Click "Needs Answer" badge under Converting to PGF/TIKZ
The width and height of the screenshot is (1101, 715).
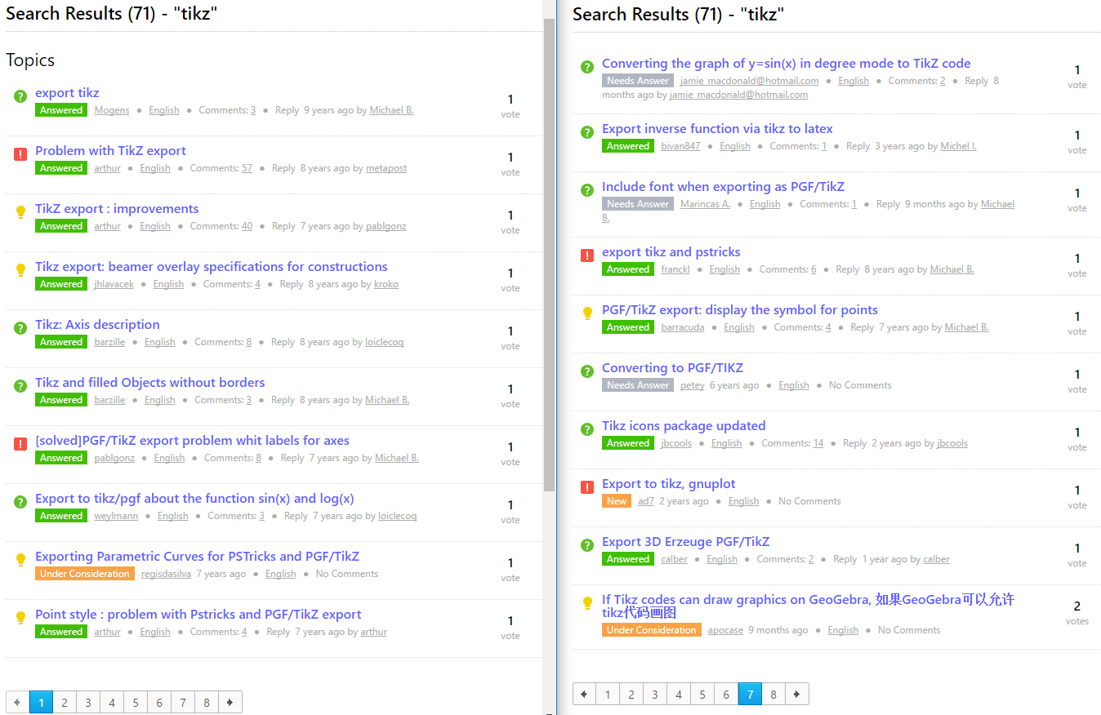point(638,385)
